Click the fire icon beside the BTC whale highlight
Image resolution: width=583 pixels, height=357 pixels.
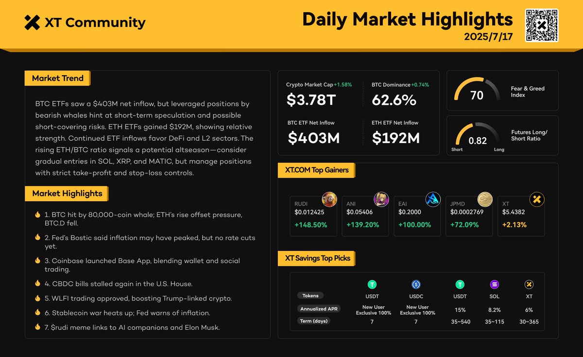pyautogui.click(x=37, y=214)
